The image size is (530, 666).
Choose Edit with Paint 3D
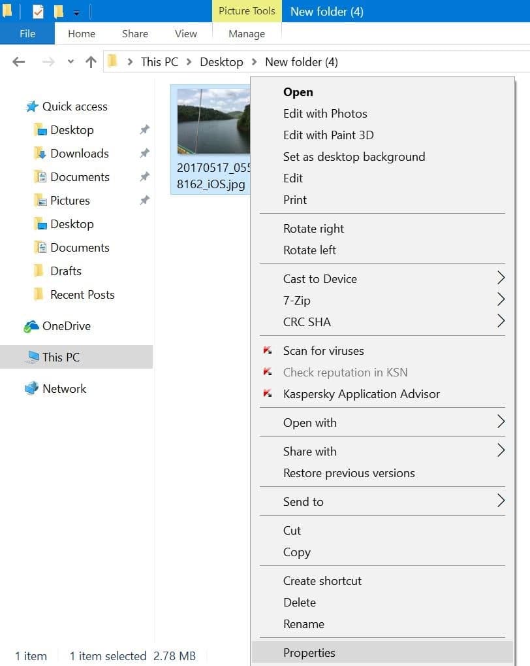[x=328, y=135]
